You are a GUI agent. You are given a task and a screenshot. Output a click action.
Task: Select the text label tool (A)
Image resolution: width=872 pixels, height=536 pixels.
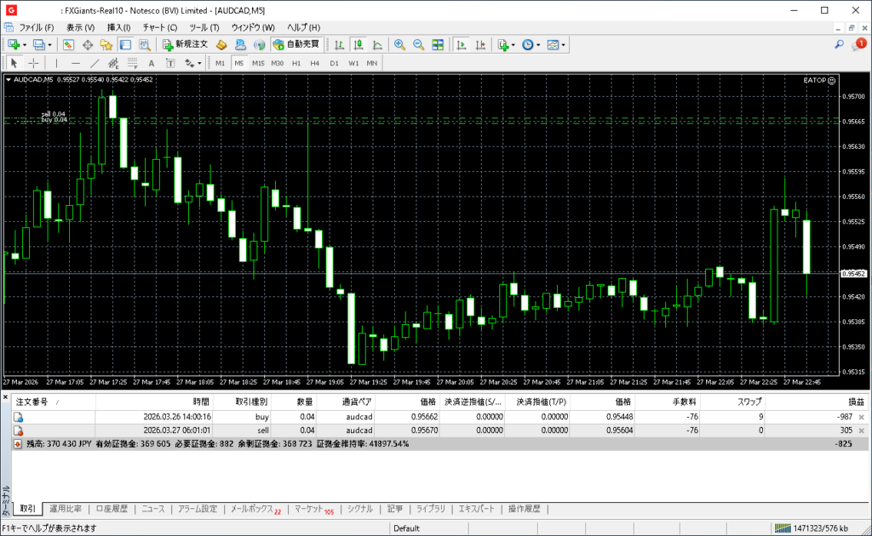tap(152, 63)
